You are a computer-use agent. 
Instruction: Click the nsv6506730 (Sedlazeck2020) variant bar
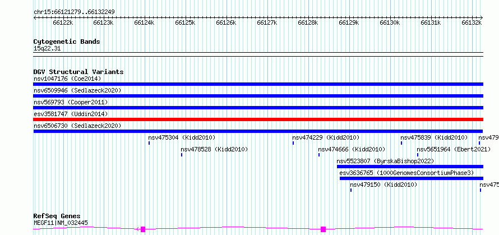(258, 131)
